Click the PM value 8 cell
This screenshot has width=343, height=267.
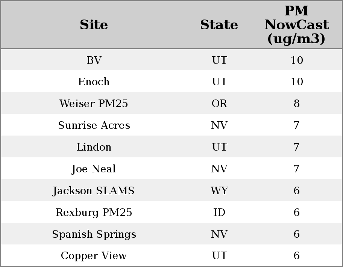tap(296, 103)
